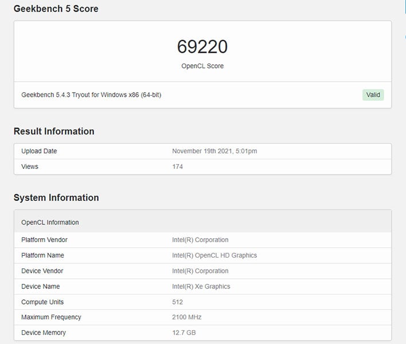Click the Maximum Frequency label
Image resolution: width=406 pixels, height=344 pixels.
point(51,317)
